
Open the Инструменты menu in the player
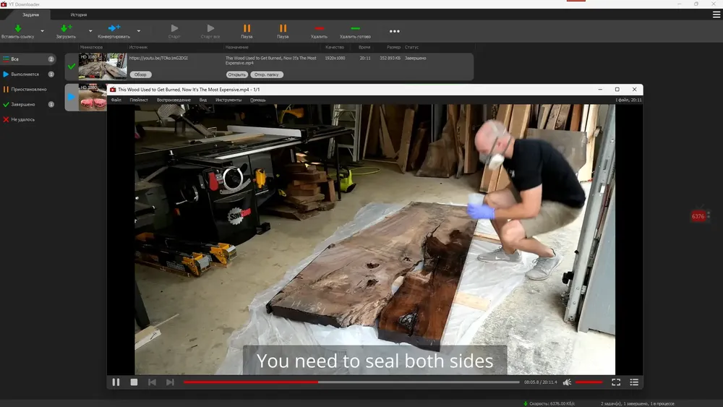(228, 100)
